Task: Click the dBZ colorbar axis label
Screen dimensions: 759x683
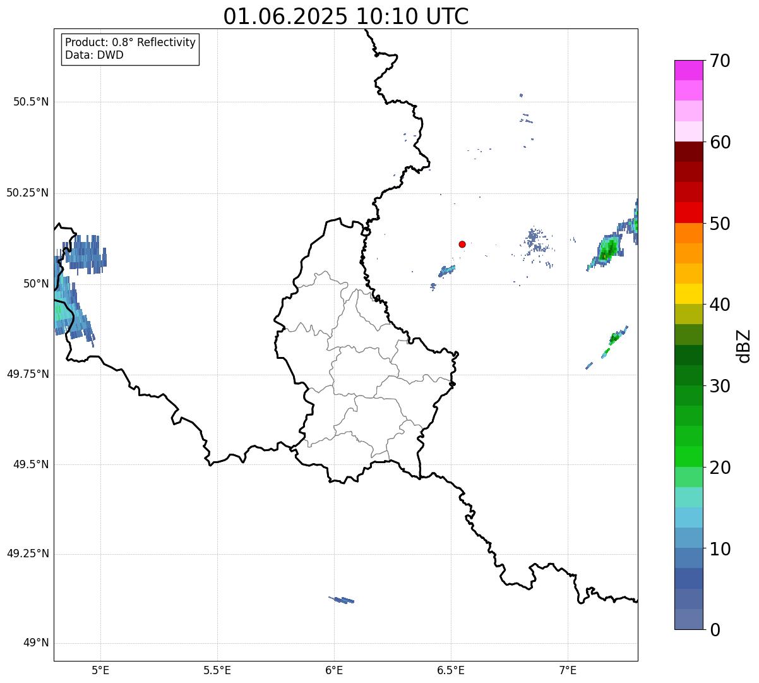Action: 744,346
